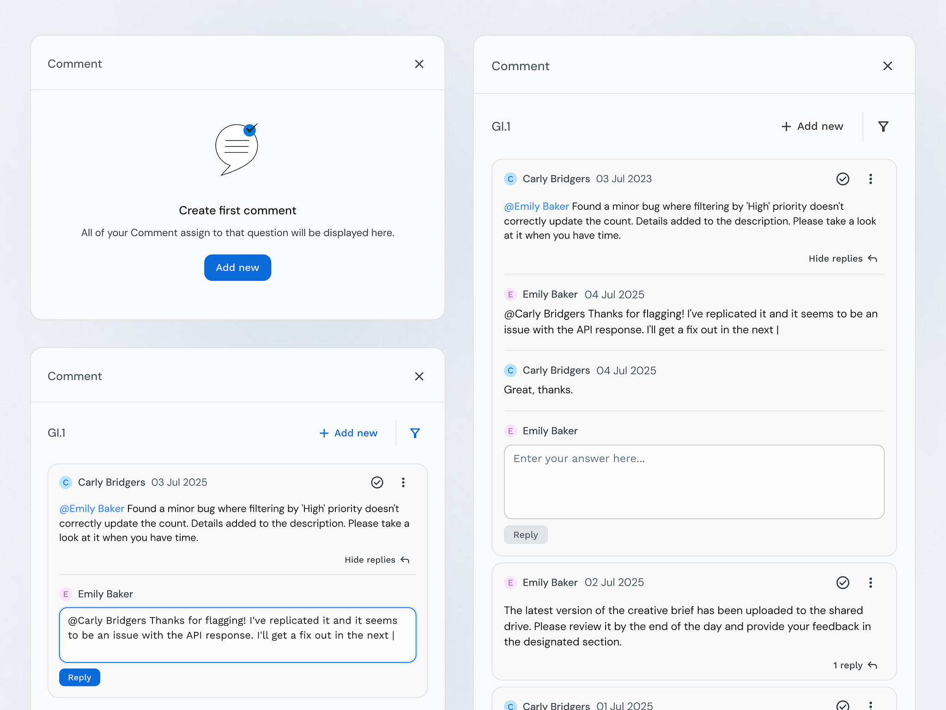Click Carly Bridgers avatar on 01 Jul 2025 comment
946x710 pixels.
[510, 706]
